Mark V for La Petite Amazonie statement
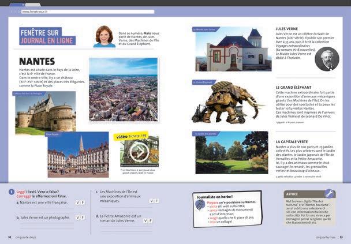351x244 pixels. 145,221
